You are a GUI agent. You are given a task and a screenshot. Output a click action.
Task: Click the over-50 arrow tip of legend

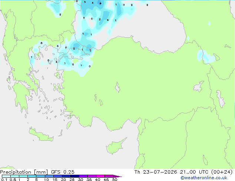pyautogui.click(x=118, y=176)
